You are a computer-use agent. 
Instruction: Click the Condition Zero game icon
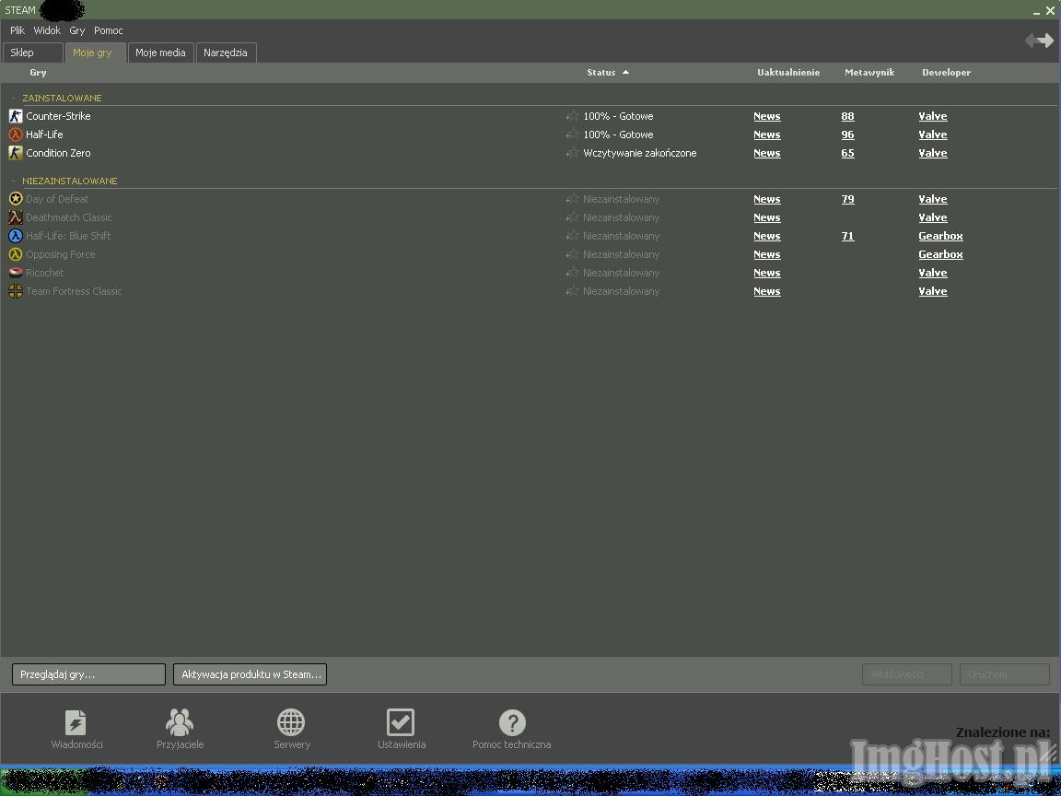[16, 153]
